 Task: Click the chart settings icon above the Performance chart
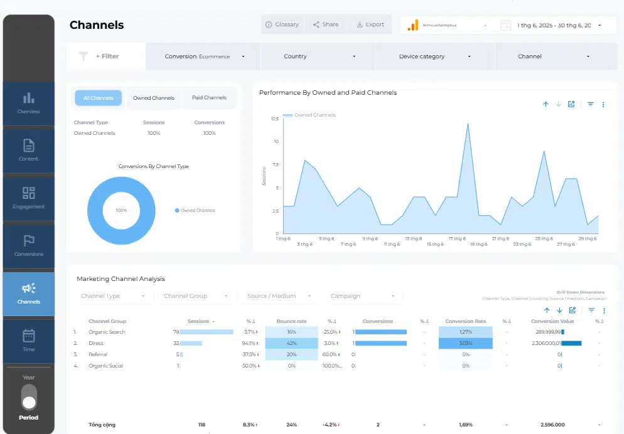point(571,104)
